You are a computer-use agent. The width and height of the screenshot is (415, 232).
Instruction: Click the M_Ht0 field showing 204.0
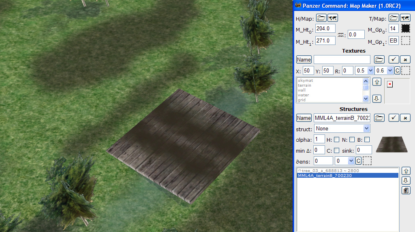tap(325, 28)
